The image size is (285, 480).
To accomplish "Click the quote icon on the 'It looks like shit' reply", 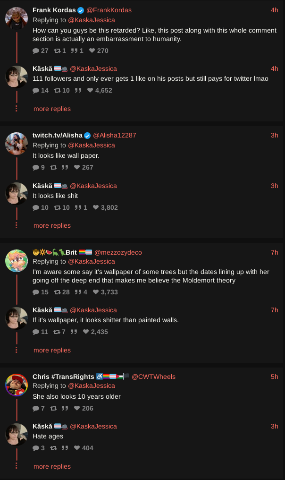I will tap(78, 207).
